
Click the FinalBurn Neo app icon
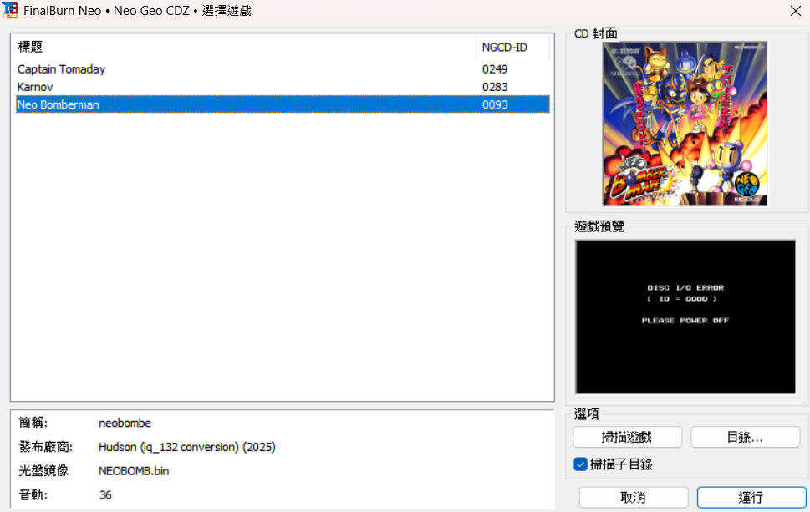tap(10, 10)
